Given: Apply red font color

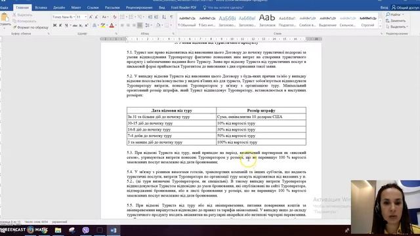Looking at the screenshot, I should coord(112,26).
